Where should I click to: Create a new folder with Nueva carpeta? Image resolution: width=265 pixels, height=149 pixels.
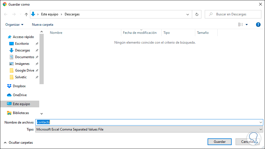pyautogui.click(x=43, y=25)
